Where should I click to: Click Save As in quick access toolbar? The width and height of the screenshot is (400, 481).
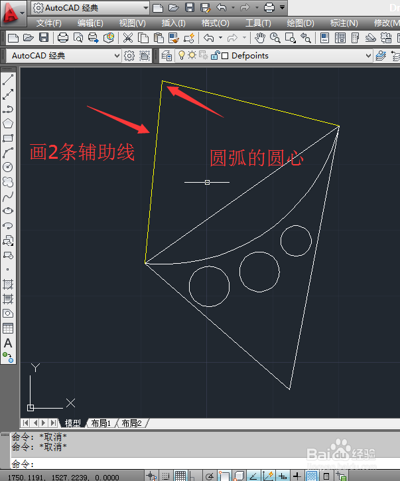tap(205, 8)
